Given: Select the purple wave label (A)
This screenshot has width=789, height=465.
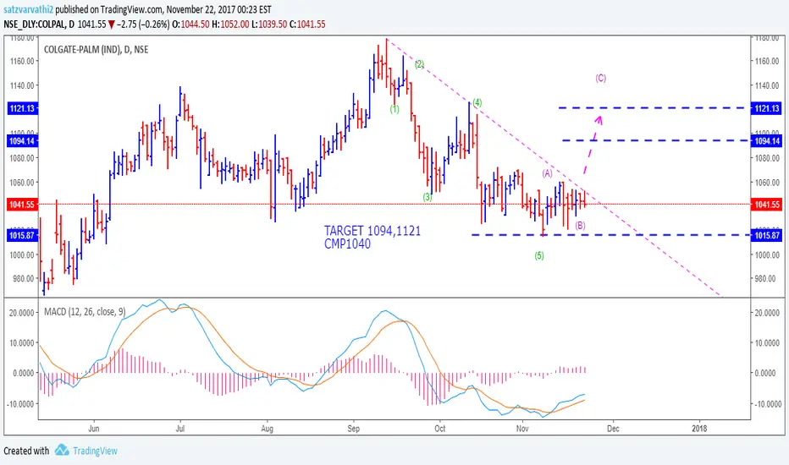Looking at the screenshot, I should (x=547, y=173).
